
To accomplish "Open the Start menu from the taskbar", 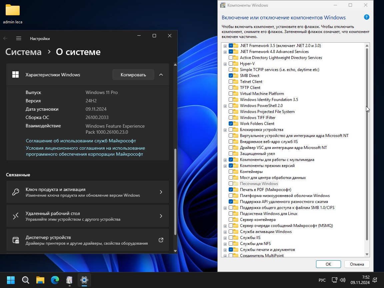I will coord(10,280).
